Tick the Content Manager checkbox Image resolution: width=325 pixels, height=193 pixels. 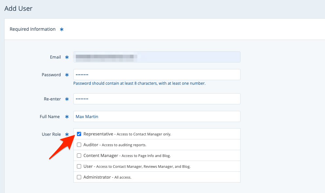coord(79,156)
